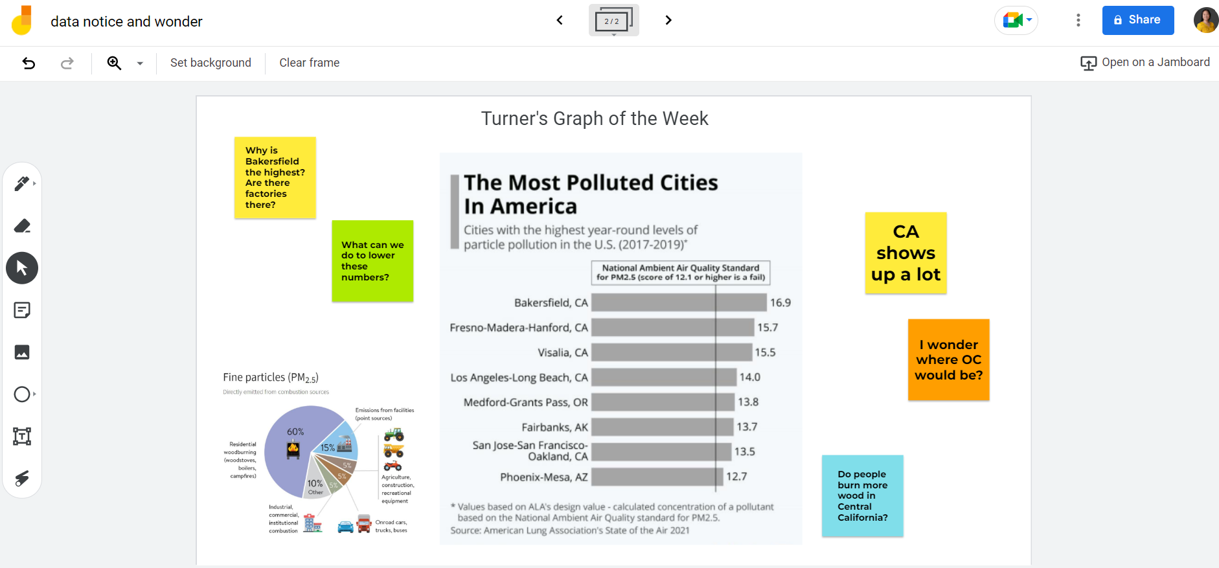Insert an image from the sidebar
Image resolution: width=1219 pixels, height=568 pixels.
click(22, 352)
